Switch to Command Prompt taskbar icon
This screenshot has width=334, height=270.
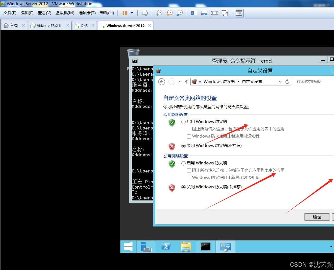click(x=206, y=247)
